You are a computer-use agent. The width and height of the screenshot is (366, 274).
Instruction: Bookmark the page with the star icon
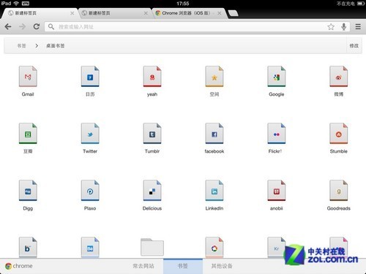coord(331,26)
